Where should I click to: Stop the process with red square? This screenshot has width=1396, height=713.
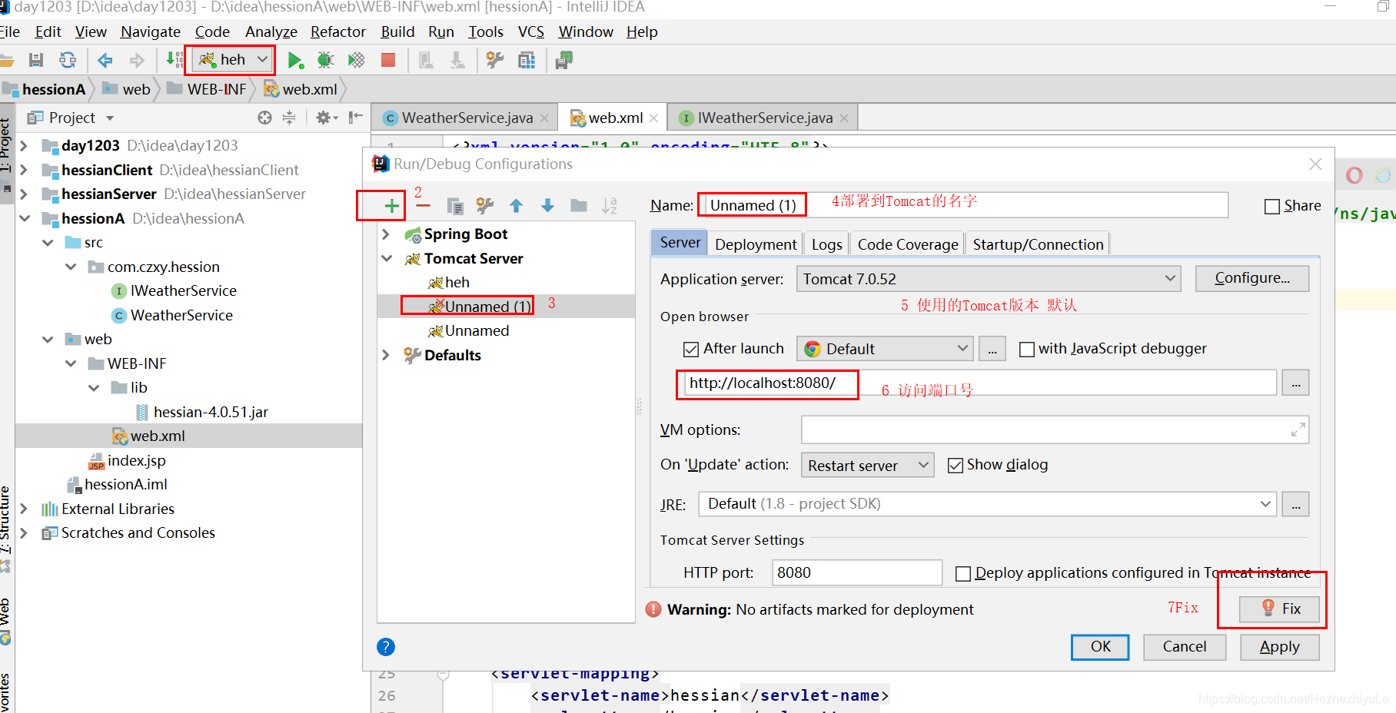[388, 60]
